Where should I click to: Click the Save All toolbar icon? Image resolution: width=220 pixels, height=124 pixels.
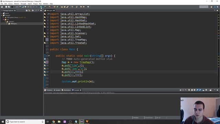click(9, 7)
